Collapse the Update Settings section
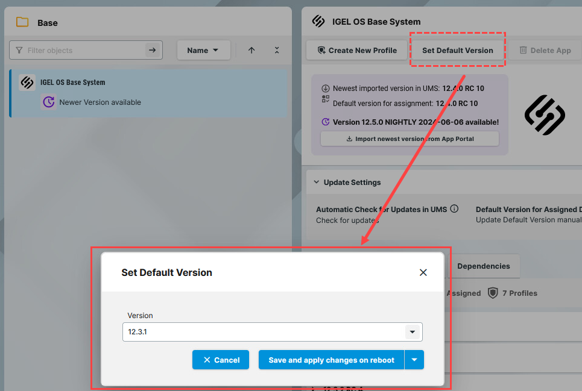This screenshot has height=391, width=582. tap(317, 183)
